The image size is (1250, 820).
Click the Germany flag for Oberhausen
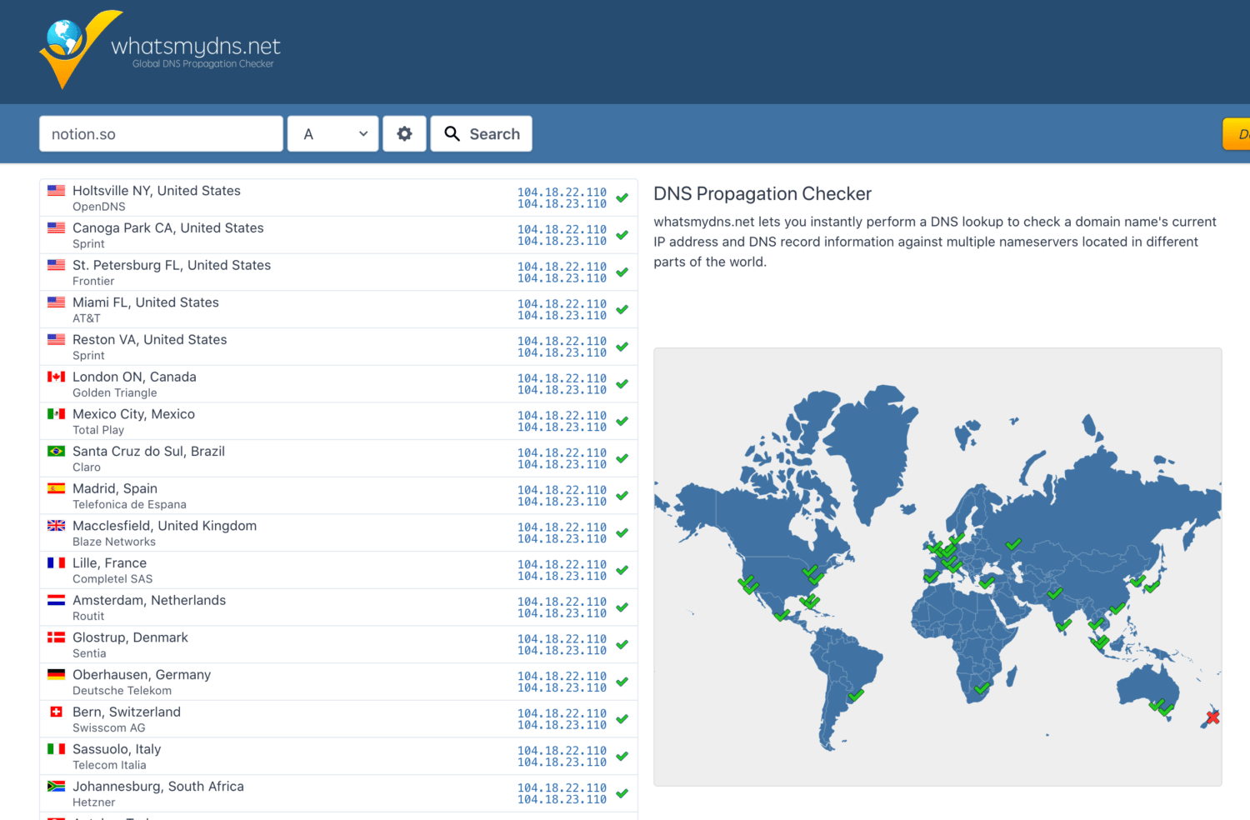click(x=56, y=675)
